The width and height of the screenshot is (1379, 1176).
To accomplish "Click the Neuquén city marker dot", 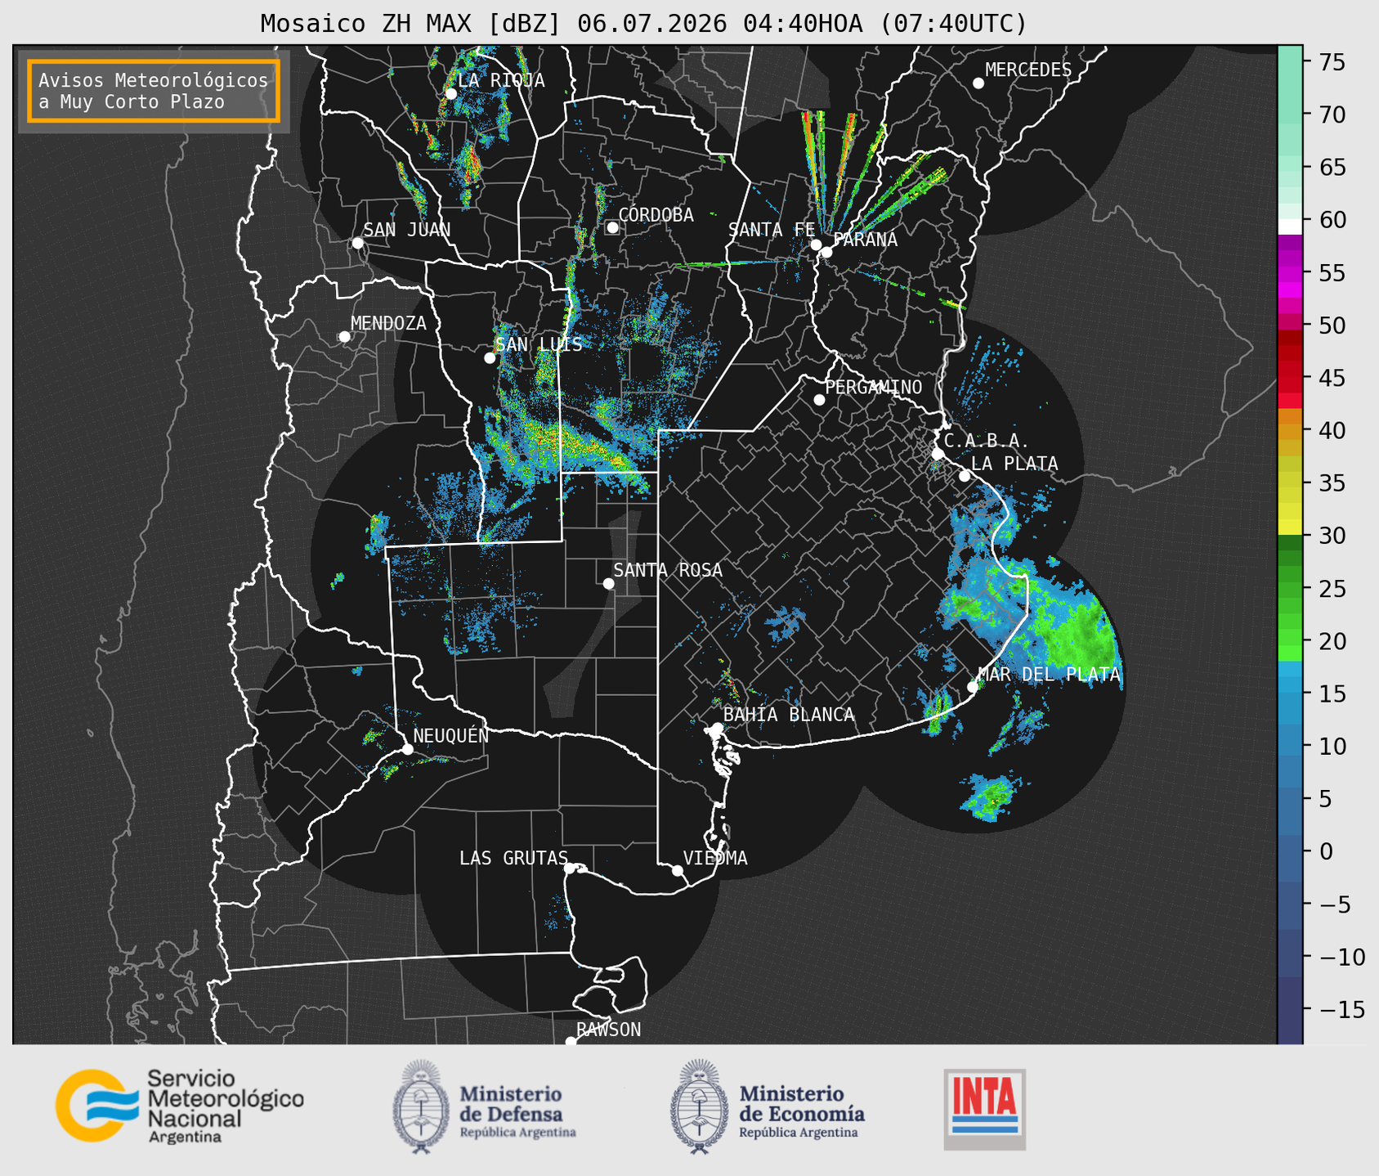I will [407, 749].
